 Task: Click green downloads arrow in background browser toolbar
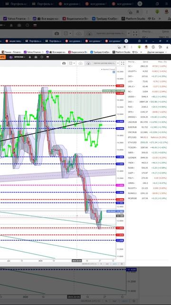click(157, 11)
